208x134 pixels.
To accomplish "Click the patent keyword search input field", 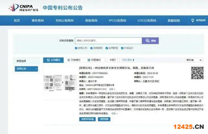I will (x=108, y=41).
